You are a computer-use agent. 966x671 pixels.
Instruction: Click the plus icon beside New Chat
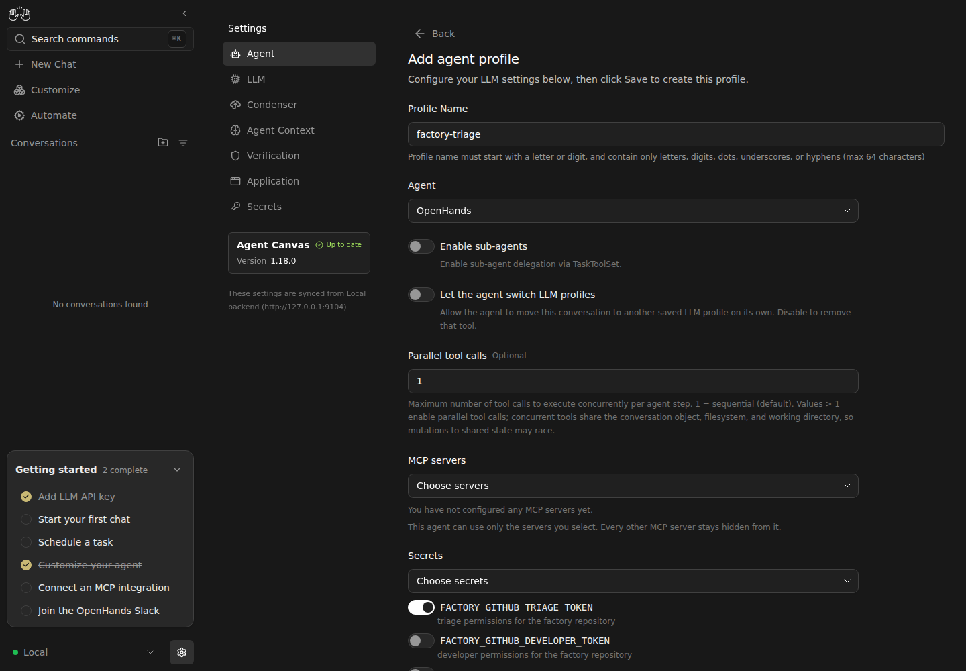tap(19, 64)
